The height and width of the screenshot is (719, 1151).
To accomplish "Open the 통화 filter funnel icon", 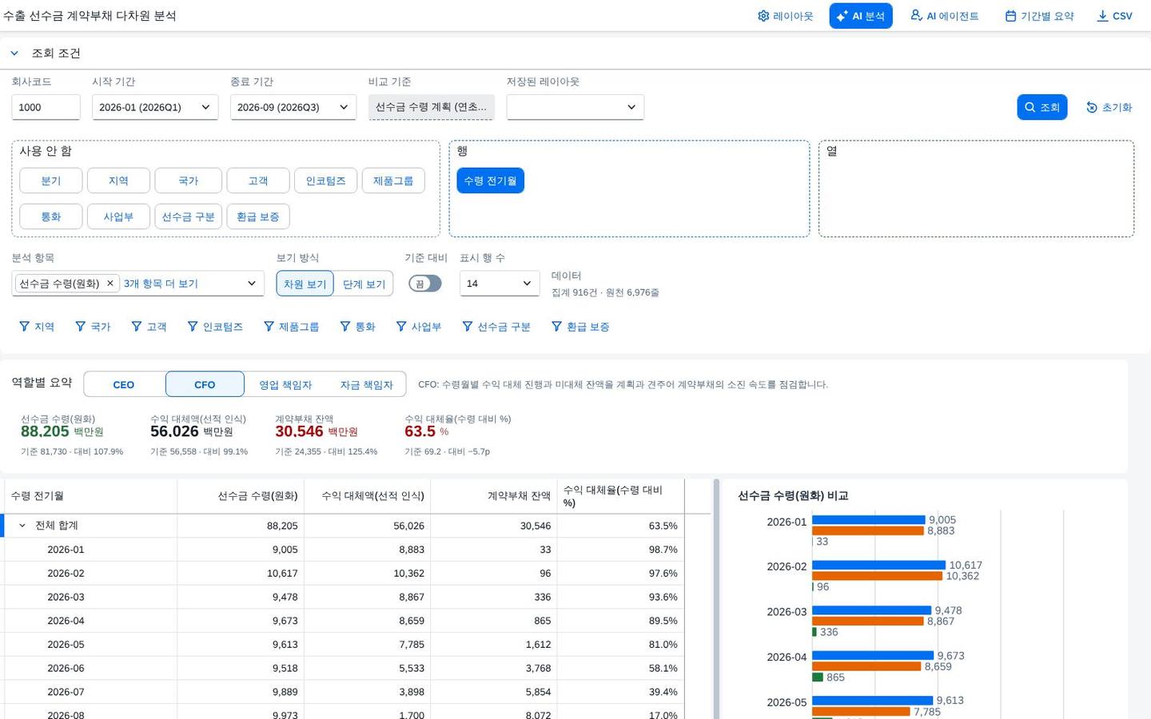I will (x=345, y=327).
